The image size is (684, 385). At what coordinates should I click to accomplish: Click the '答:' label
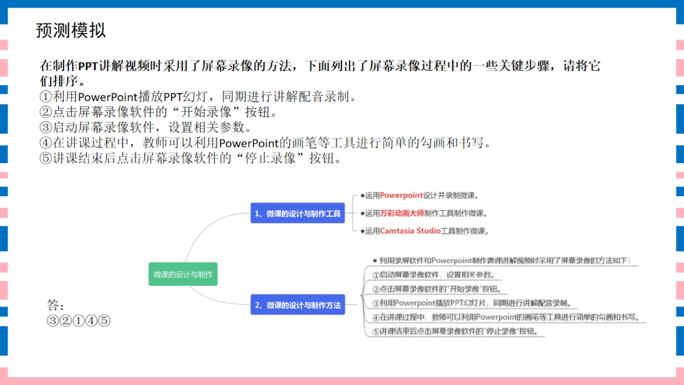click(55, 305)
